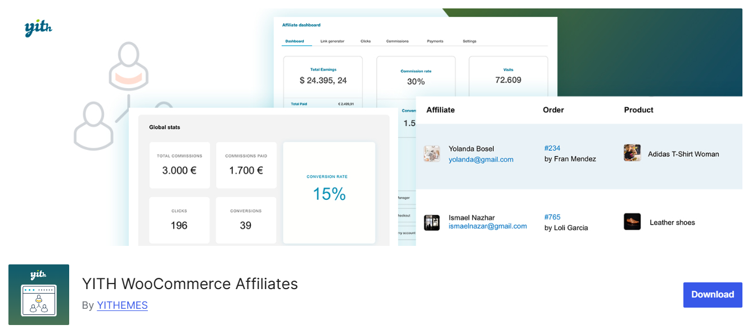This screenshot has height=334, width=752.
Task: Click Yolanda Bosel's avatar thumbnail
Action: coord(432,154)
